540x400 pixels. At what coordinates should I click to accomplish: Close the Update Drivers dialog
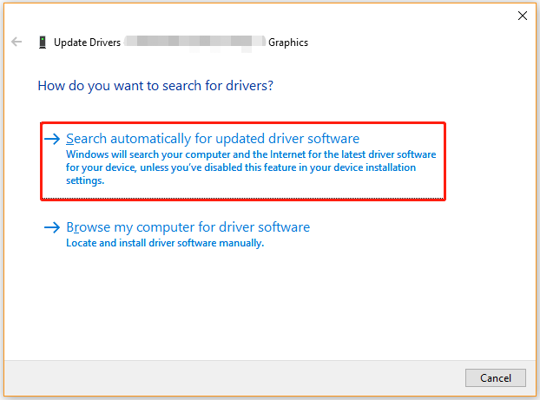coord(522,16)
